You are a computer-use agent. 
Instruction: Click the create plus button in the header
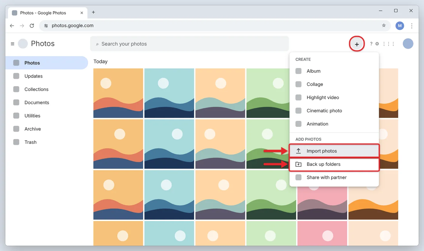click(357, 44)
